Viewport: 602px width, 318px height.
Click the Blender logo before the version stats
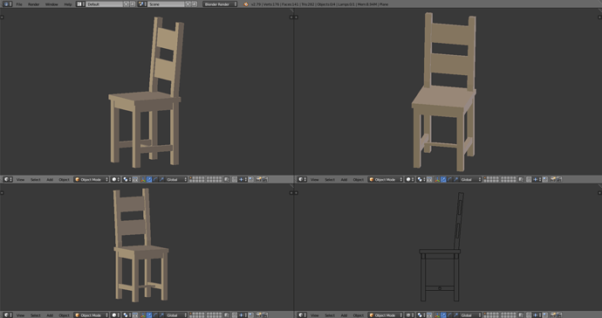(246, 3)
